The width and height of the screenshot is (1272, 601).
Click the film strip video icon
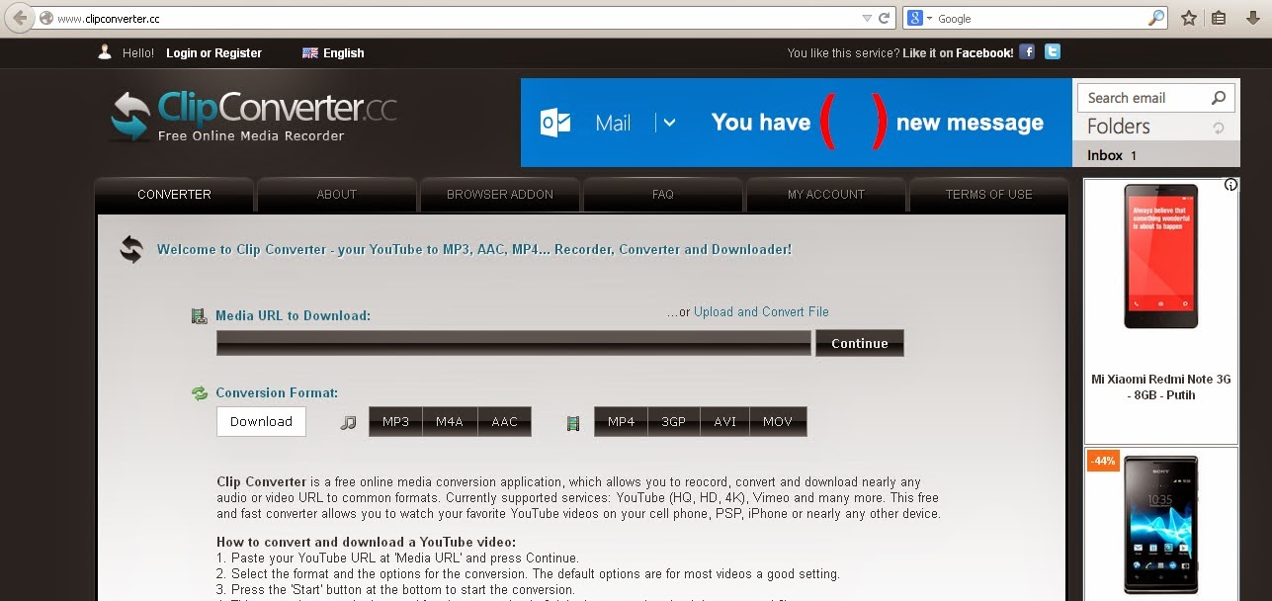[x=573, y=423]
